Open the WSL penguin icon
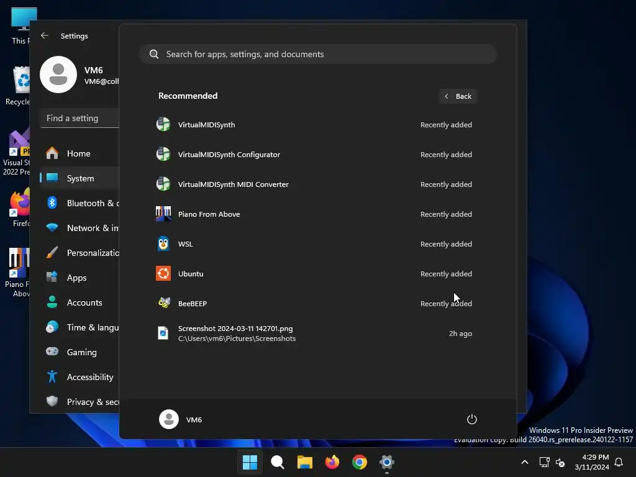The width and height of the screenshot is (636, 477). pyautogui.click(x=163, y=243)
